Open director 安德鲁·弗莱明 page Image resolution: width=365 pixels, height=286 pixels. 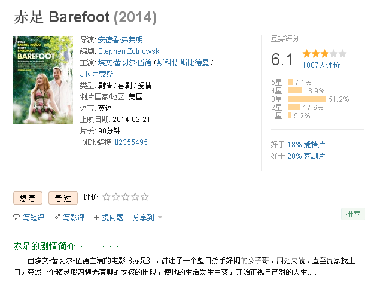[x=120, y=40]
